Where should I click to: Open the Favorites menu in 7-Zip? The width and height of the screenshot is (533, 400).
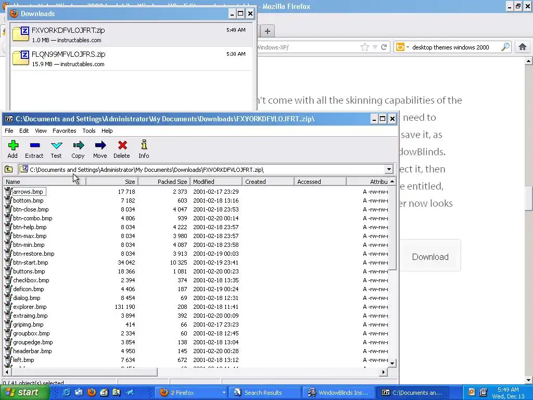tap(64, 131)
